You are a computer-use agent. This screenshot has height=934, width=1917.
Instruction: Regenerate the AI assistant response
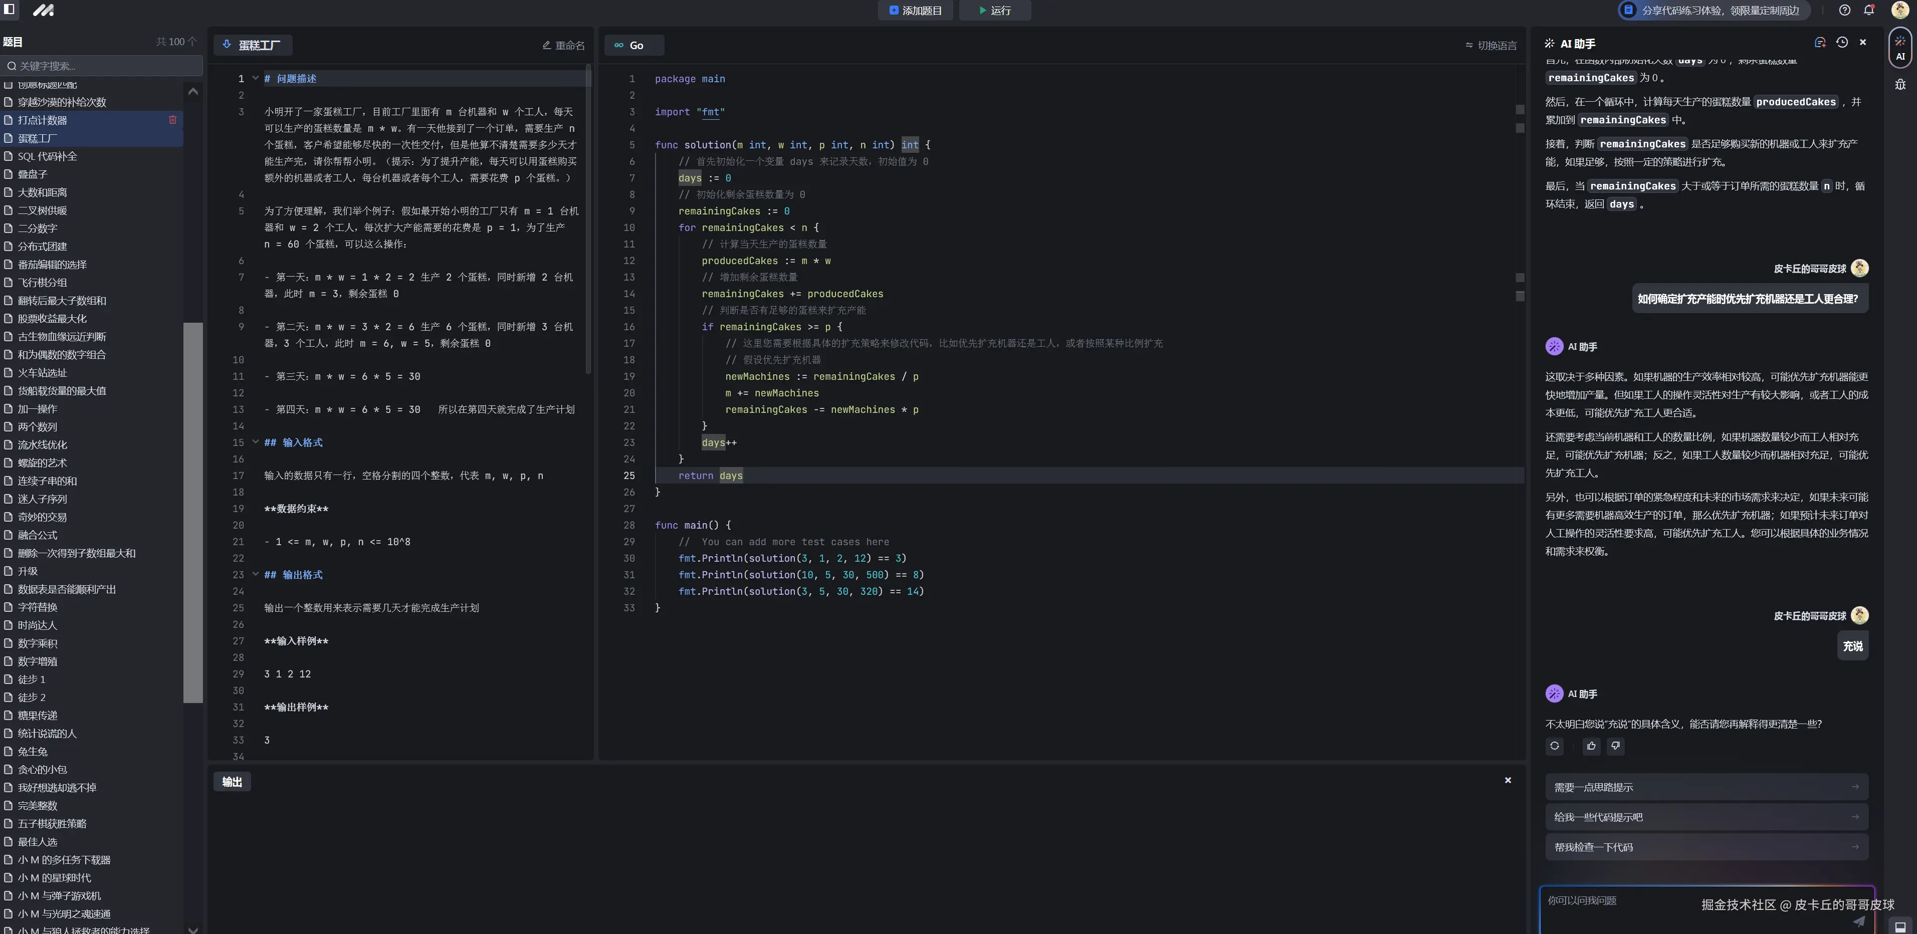pyautogui.click(x=1555, y=746)
